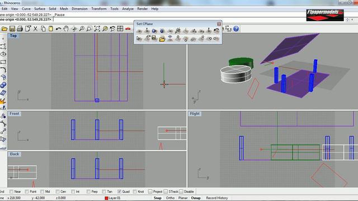Screen dimensions: 358x201
Task: Enable the Knot osnap checkbox
Action: point(135,192)
